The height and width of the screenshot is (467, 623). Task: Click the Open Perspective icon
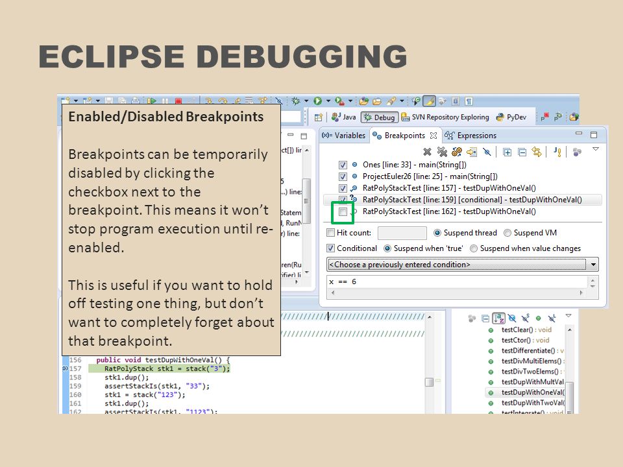tap(318, 117)
